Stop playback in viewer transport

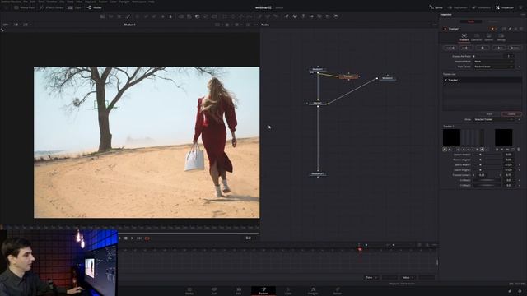pos(126,238)
